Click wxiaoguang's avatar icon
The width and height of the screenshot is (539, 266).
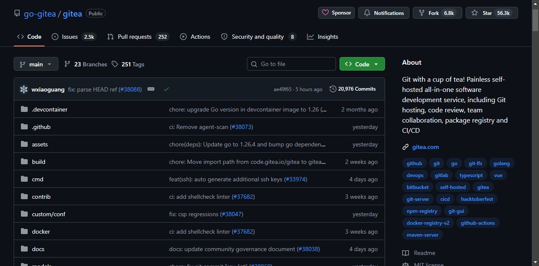[x=24, y=89]
